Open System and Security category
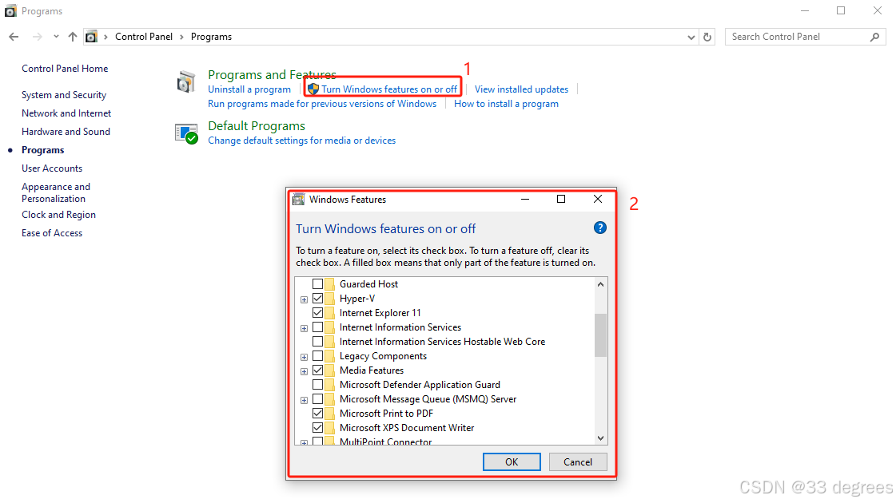Image resolution: width=896 pixels, height=503 pixels. tap(64, 95)
